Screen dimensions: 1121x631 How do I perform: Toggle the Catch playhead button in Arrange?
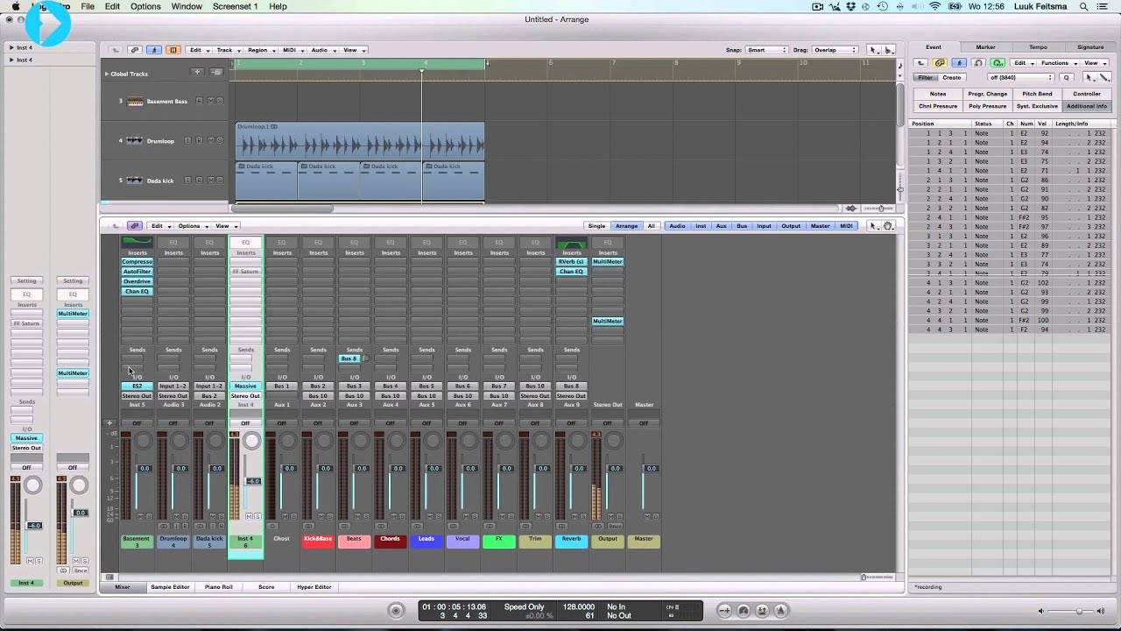[153, 50]
